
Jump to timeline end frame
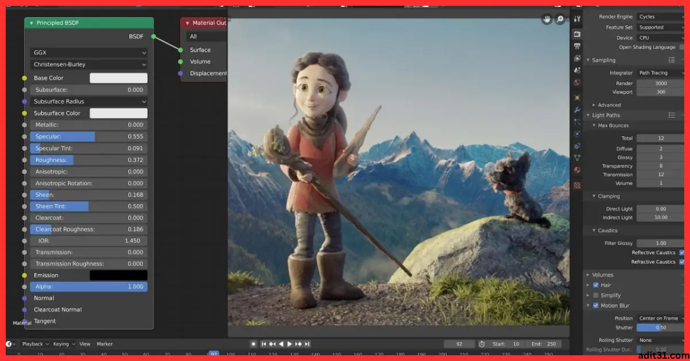308,344
